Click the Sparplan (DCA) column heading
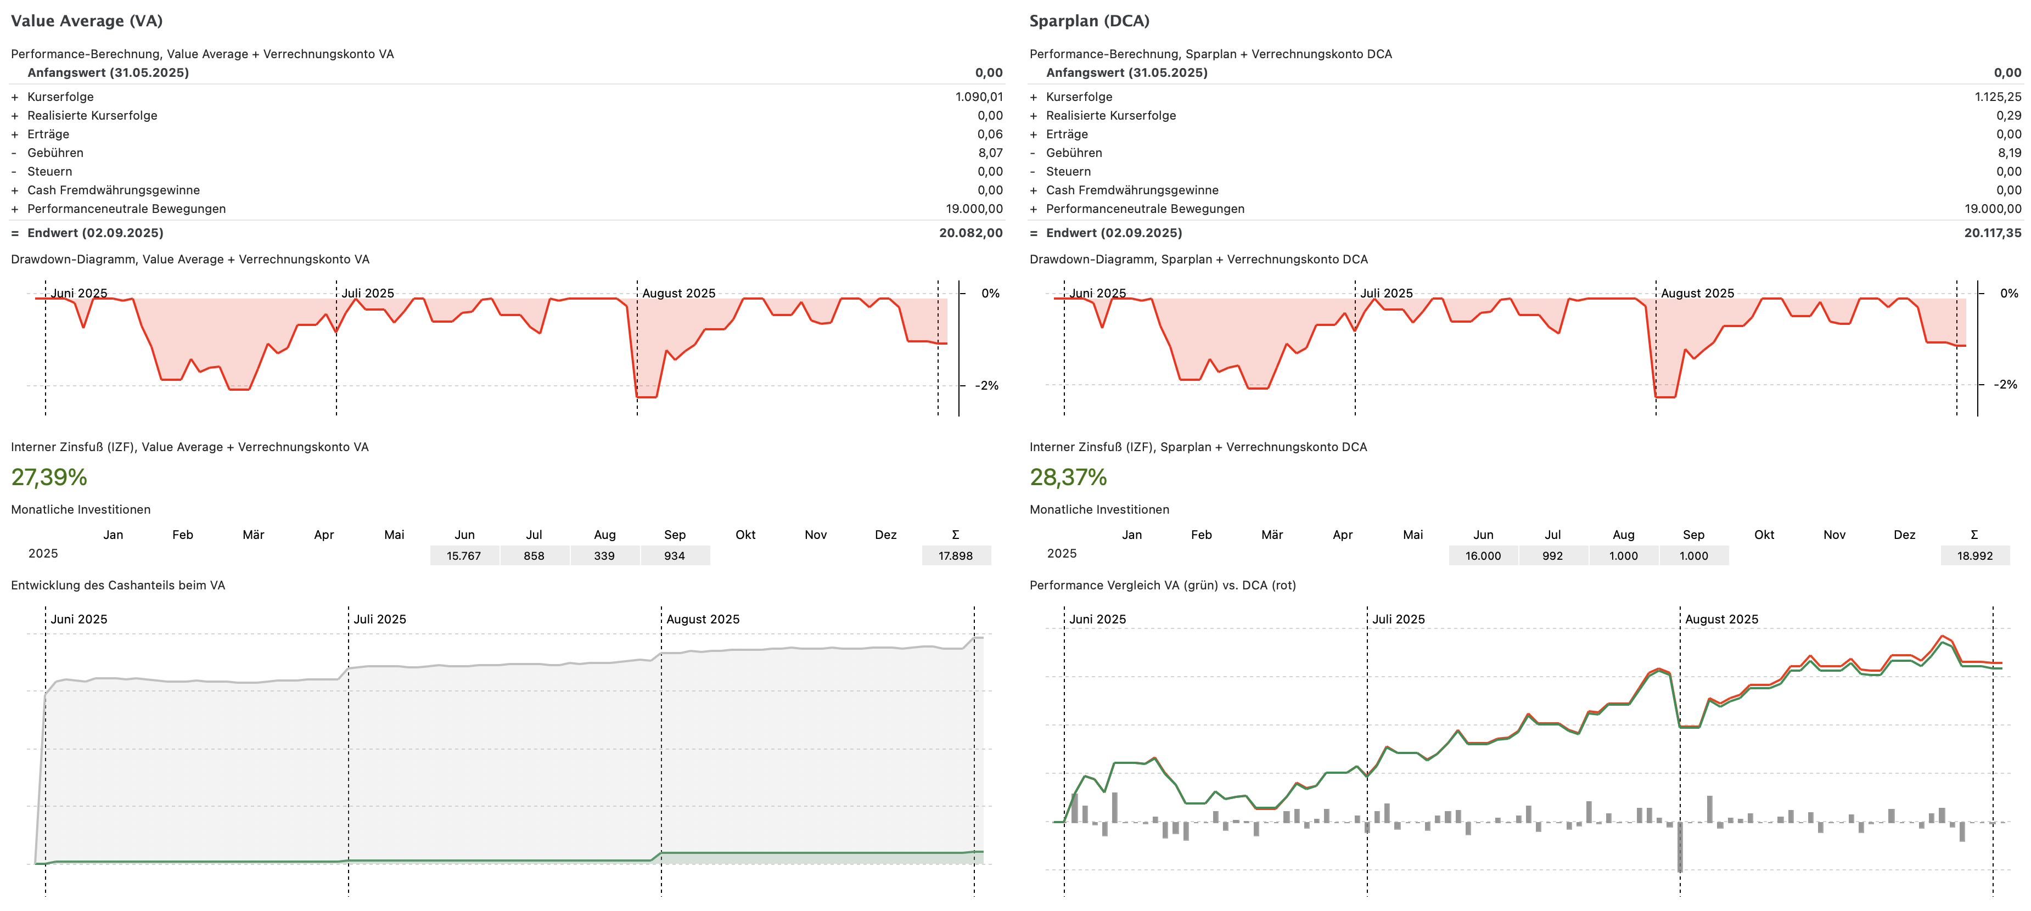 [x=1089, y=21]
